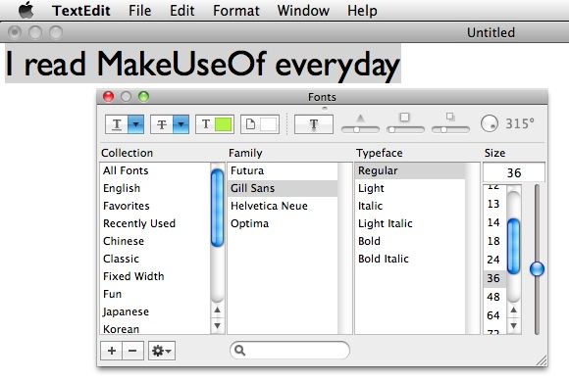Click the vertical font size slider knob
Viewport: 569px width, 382px height.
[537, 269]
